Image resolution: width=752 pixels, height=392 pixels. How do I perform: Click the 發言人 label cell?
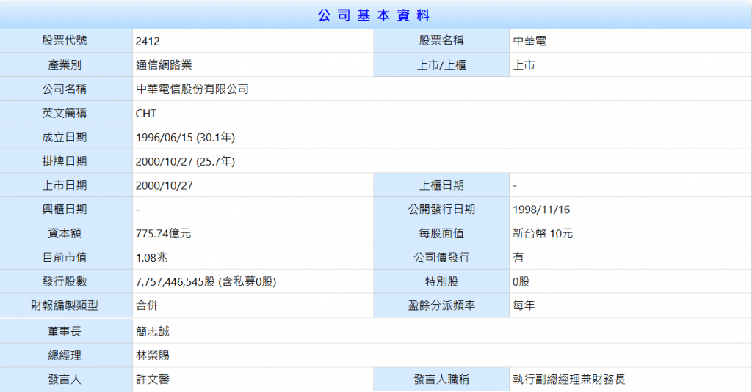[x=66, y=380]
